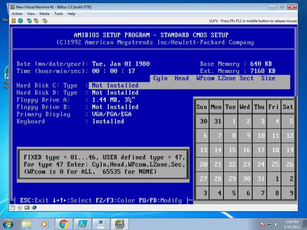Image resolution: width=307 pixels, height=230 pixels.
Task: Click the network tray icon
Action: (270, 224)
